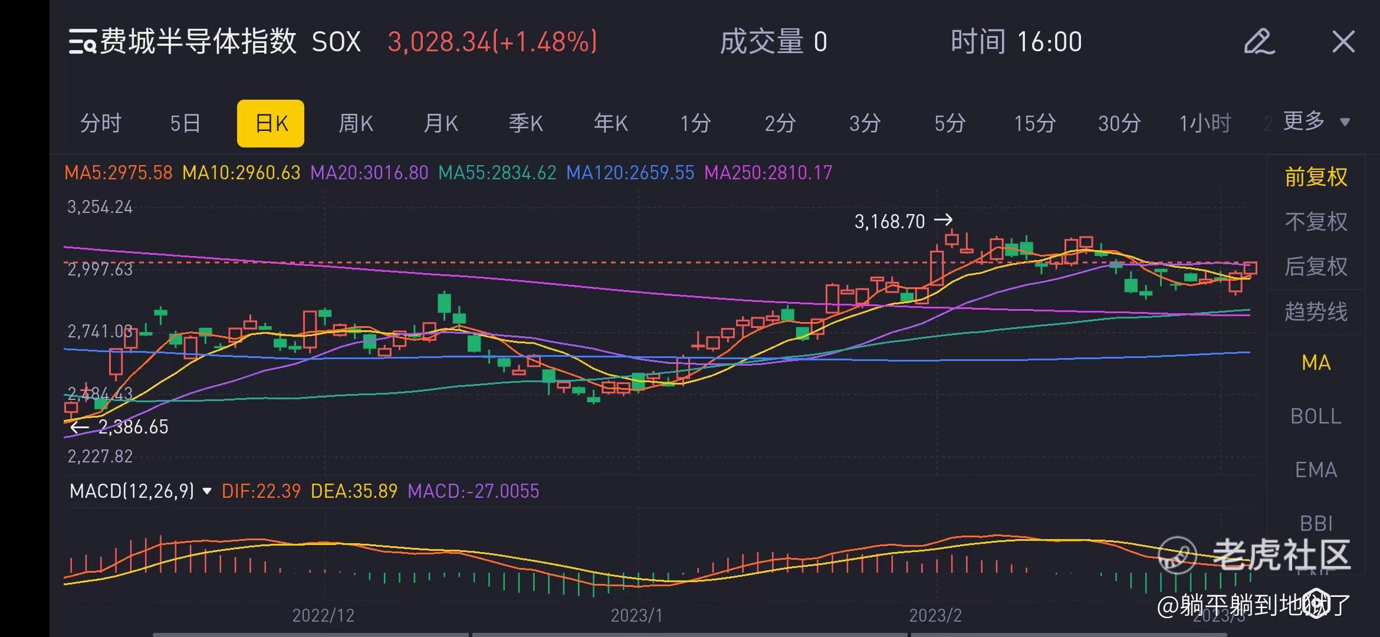Screen dimensions: 1380x637
Task: Select the 15分 interval tab
Action: [1034, 123]
